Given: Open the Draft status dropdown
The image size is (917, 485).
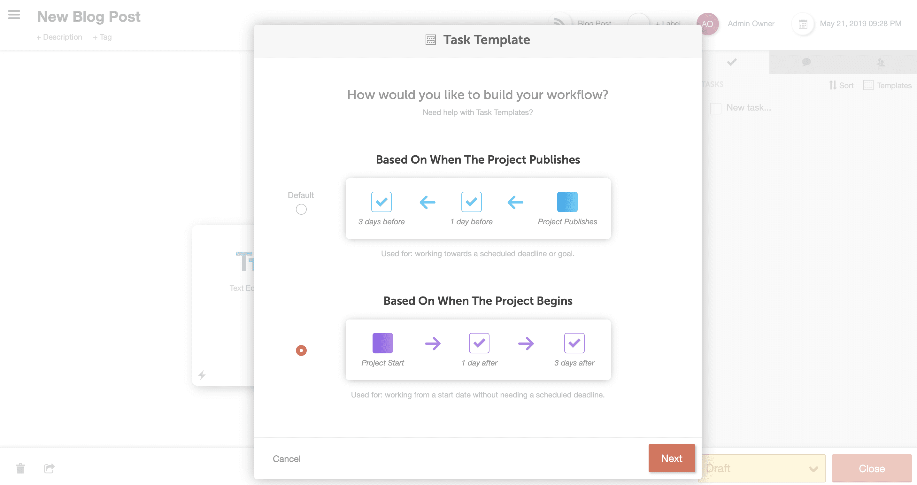Looking at the screenshot, I should [762, 468].
